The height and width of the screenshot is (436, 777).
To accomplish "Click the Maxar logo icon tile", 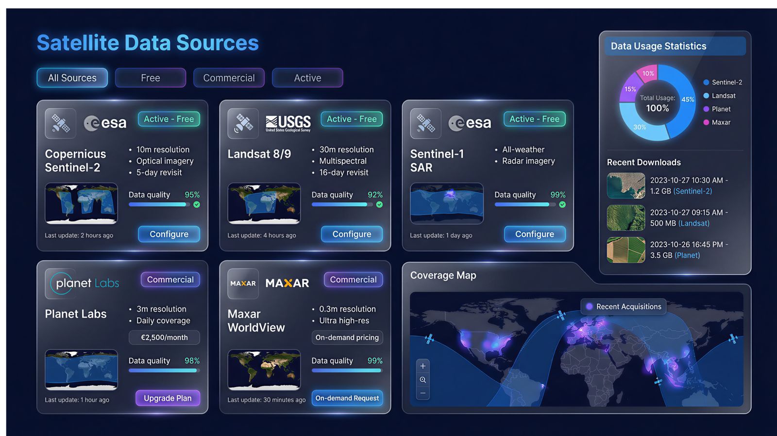I will click(243, 284).
